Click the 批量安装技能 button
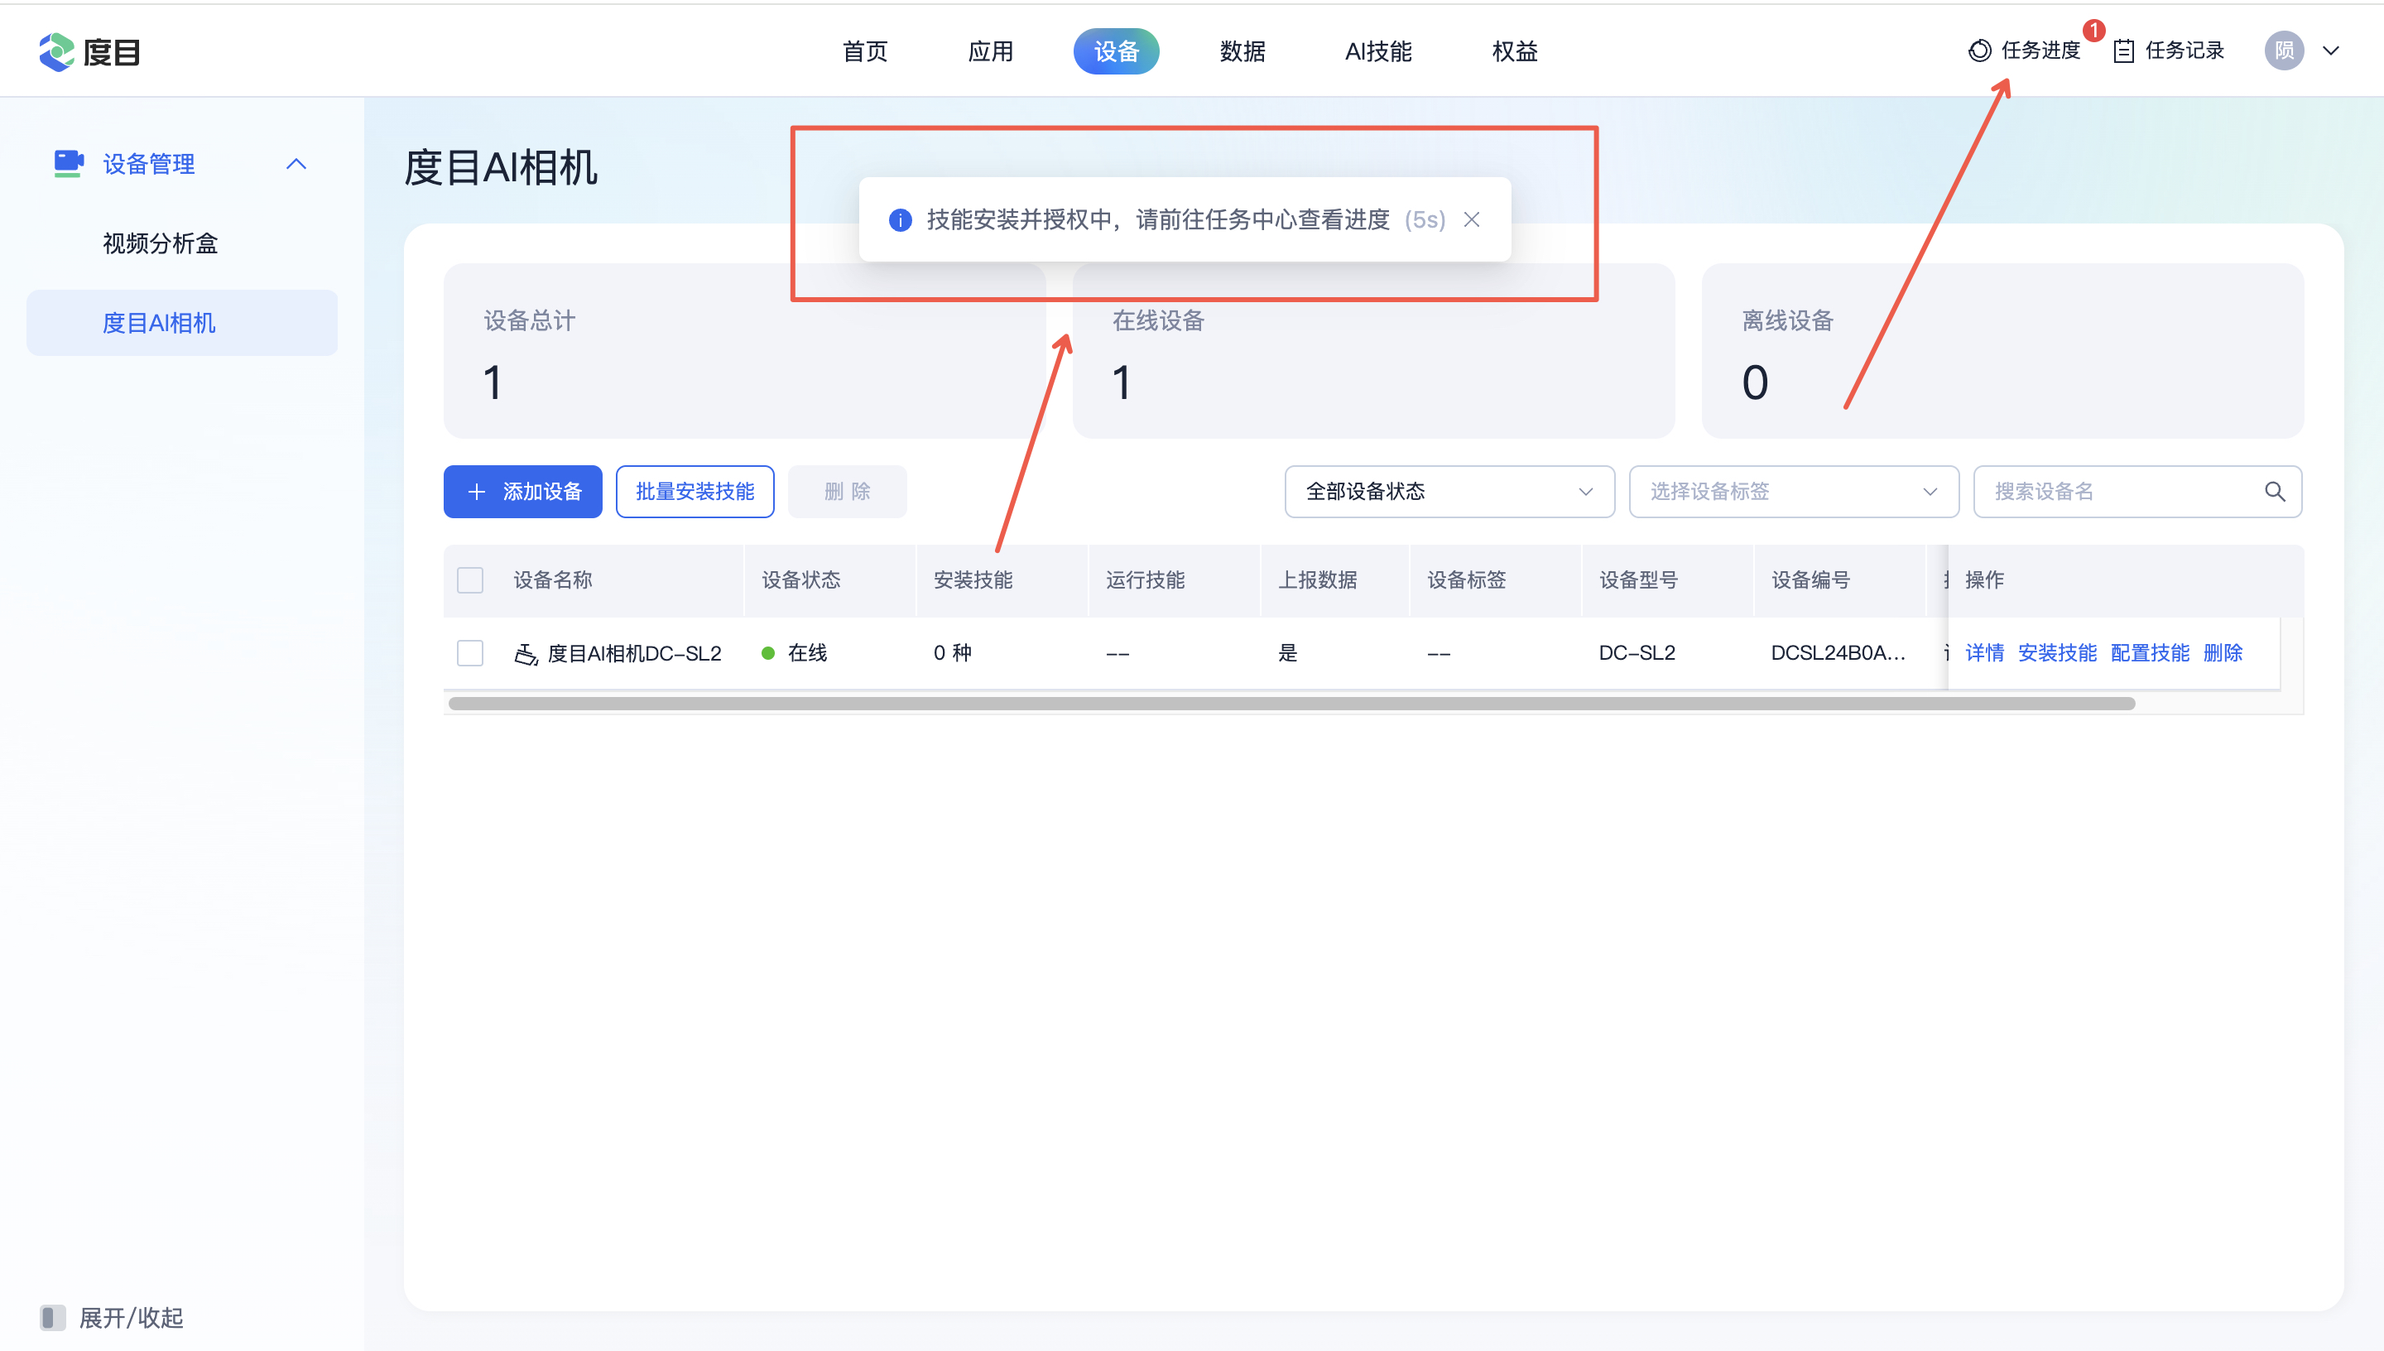 [x=695, y=492]
